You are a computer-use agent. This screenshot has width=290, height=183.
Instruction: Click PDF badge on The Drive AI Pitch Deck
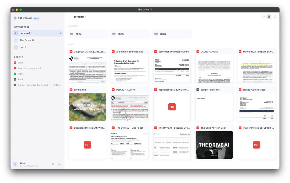point(198,128)
